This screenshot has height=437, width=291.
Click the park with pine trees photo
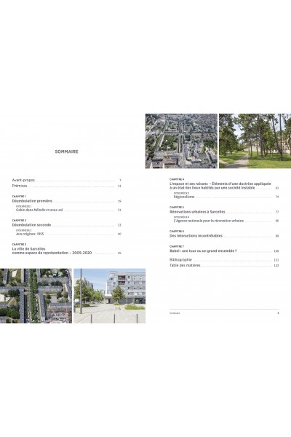click(x=255, y=141)
